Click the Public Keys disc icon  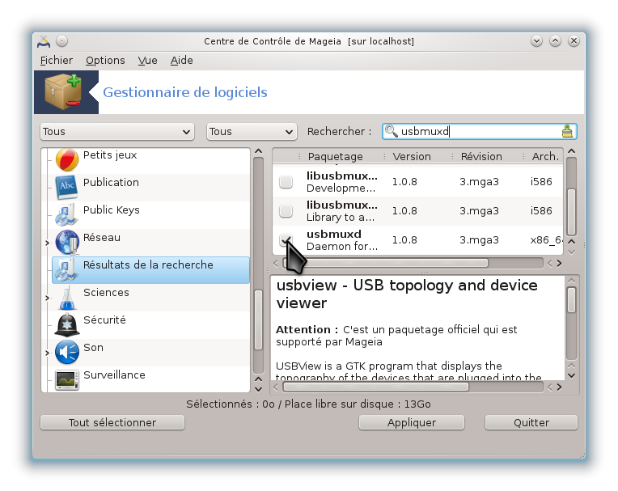(66, 215)
